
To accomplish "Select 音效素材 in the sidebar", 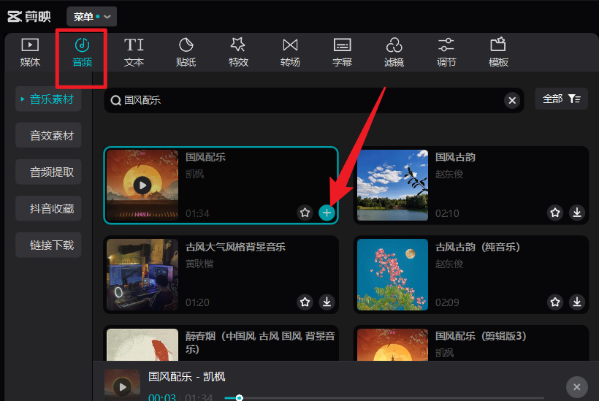I will 48,135.
